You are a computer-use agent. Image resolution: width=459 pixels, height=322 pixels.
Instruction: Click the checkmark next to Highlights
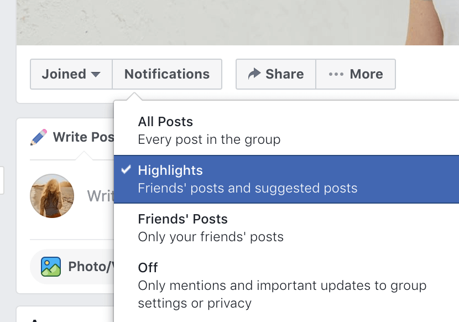[x=126, y=170]
